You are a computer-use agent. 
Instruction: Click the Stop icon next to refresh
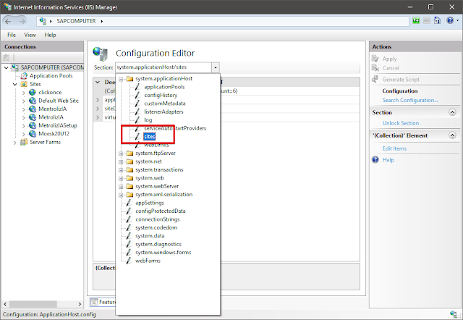(x=426, y=21)
